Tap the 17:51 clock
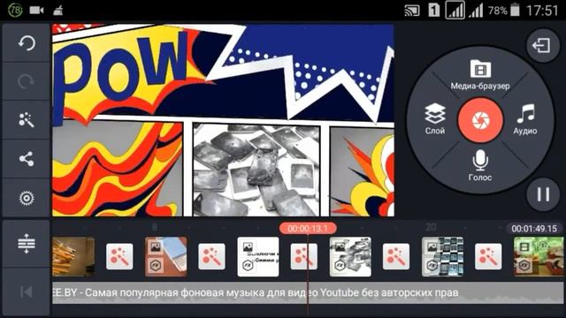The height and width of the screenshot is (318, 566). (542, 10)
